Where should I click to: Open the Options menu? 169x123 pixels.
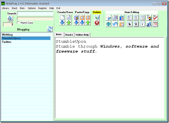pyautogui.click(x=32, y=8)
